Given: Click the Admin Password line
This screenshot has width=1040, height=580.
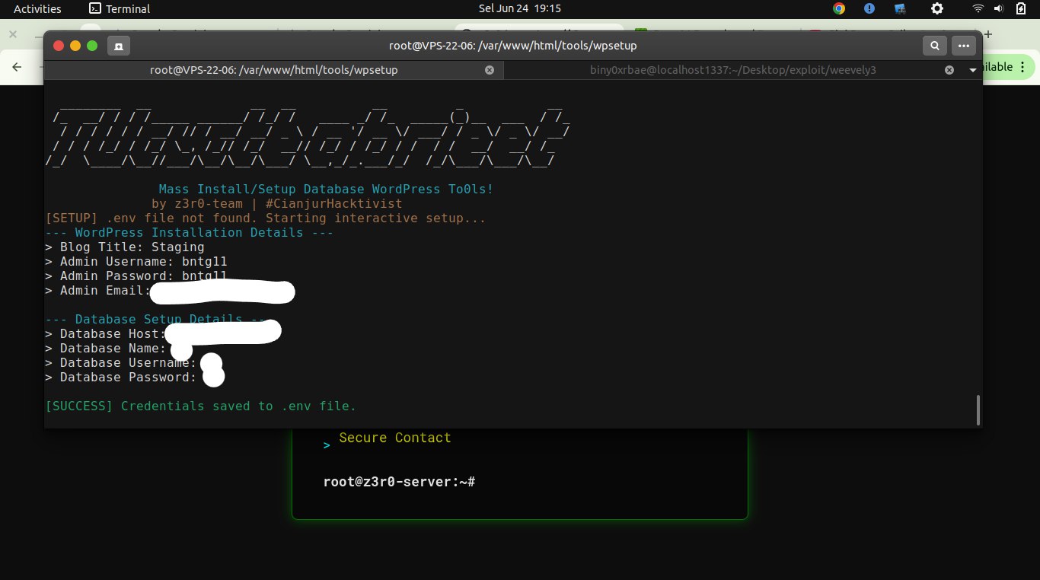Looking at the screenshot, I should point(136,276).
